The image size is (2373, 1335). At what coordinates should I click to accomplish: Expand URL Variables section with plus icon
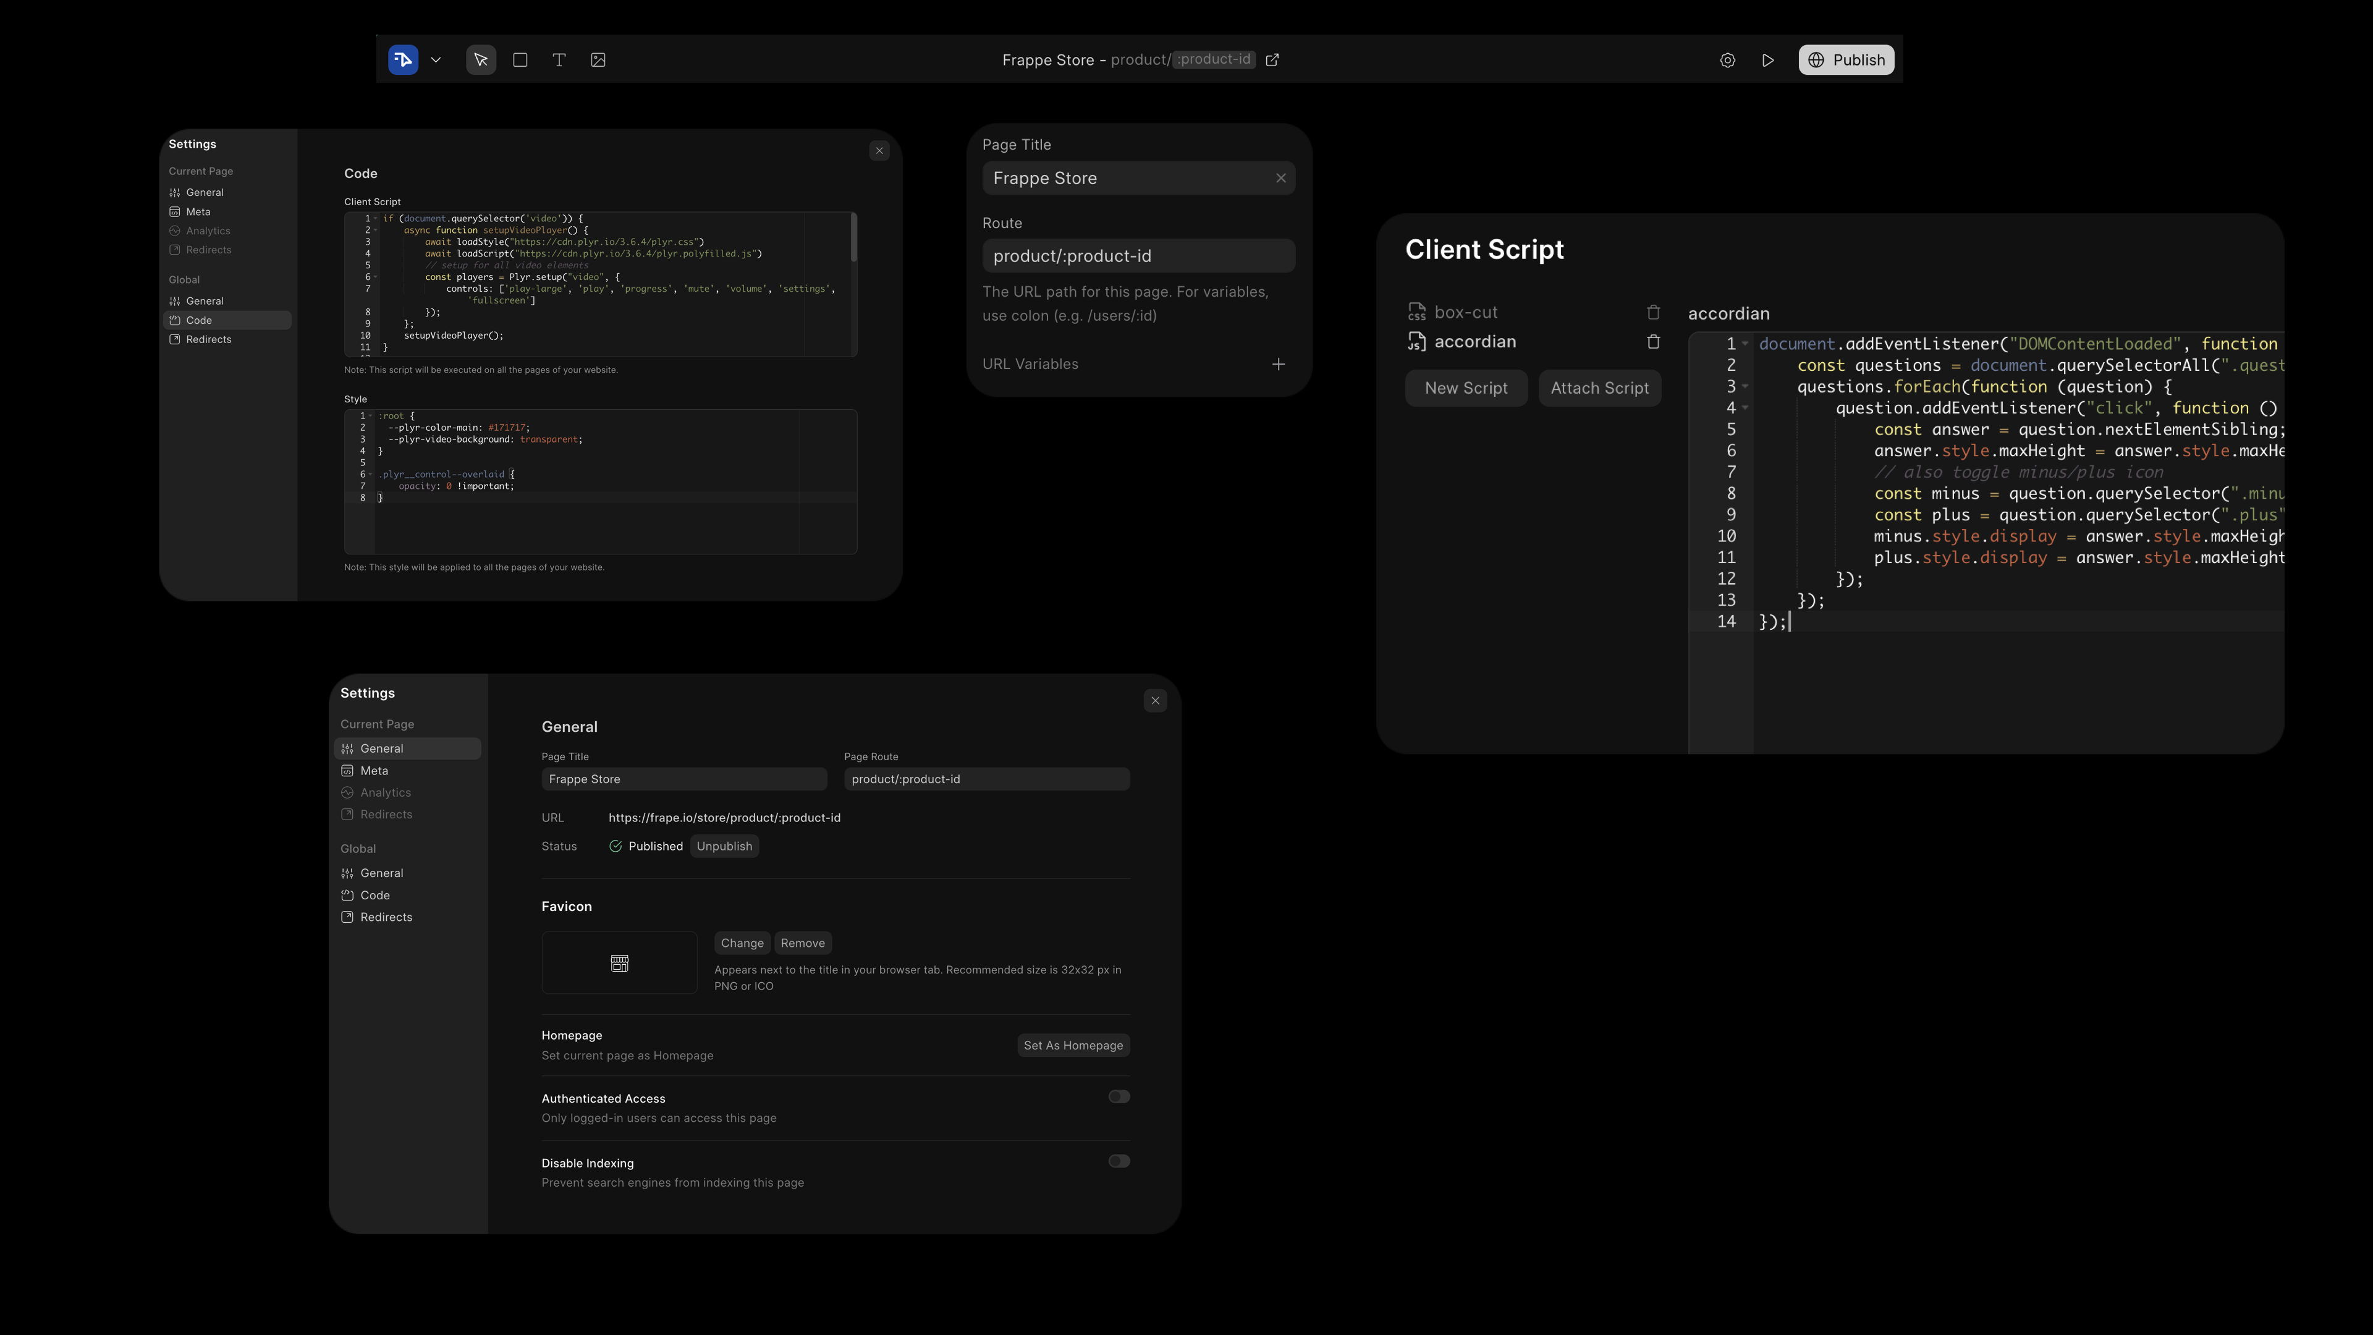(x=1279, y=363)
